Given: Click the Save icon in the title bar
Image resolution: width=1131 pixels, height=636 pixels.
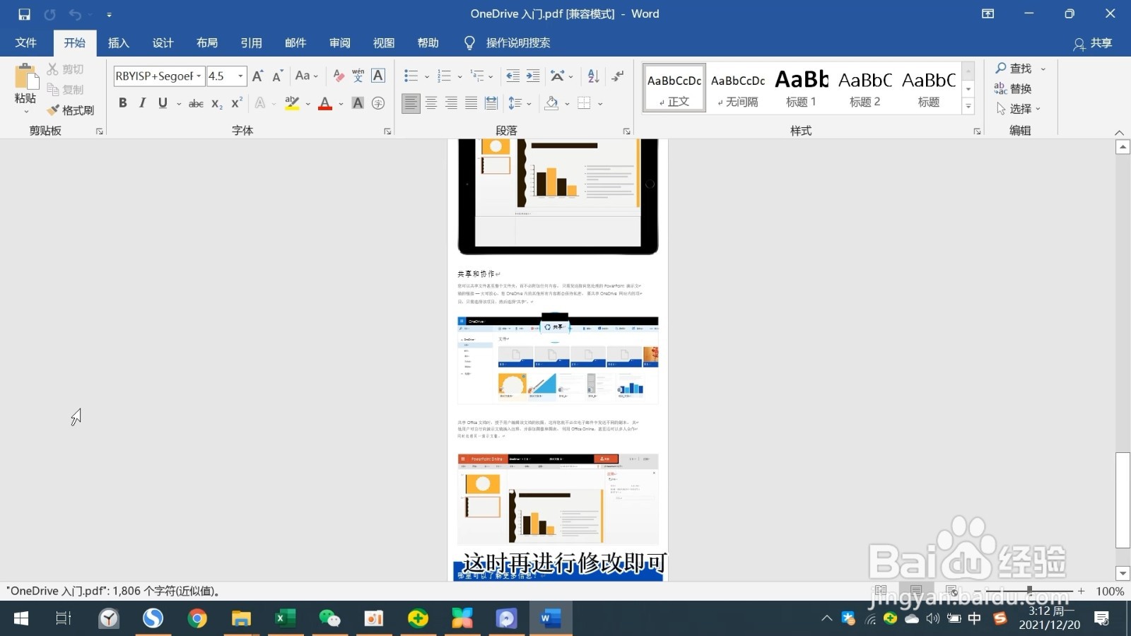Looking at the screenshot, I should [24, 14].
